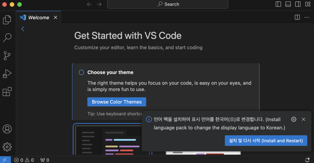Split the editor to the right
This screenshot has width=314, height=163.
coord(297,17)
